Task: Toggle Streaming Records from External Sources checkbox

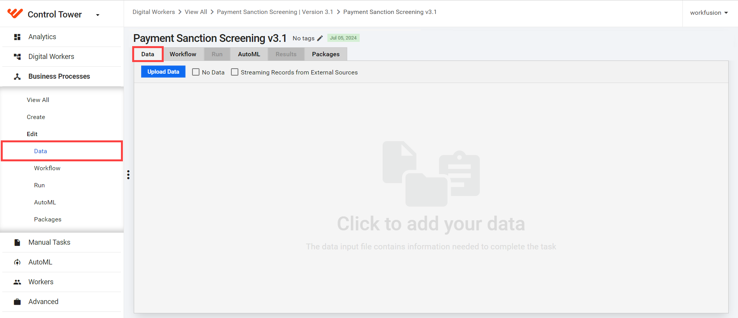Action: tap(235, 72)
